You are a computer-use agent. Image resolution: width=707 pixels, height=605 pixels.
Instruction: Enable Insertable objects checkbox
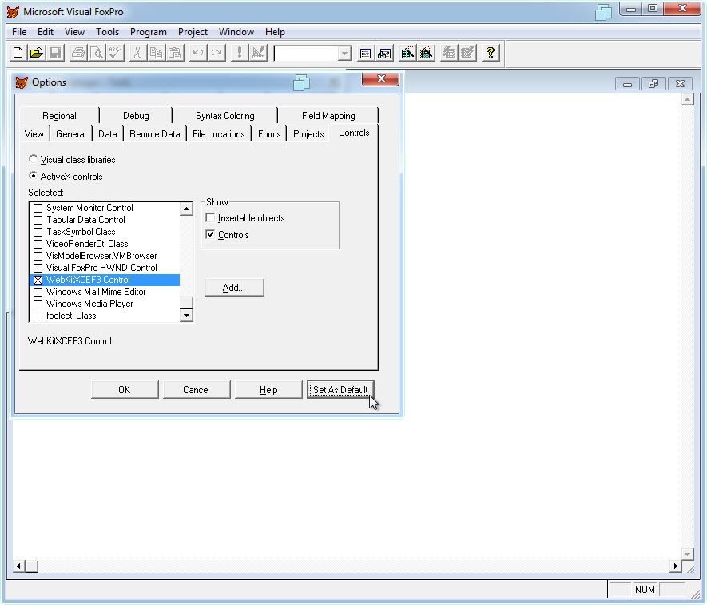(x=210, y=218)
